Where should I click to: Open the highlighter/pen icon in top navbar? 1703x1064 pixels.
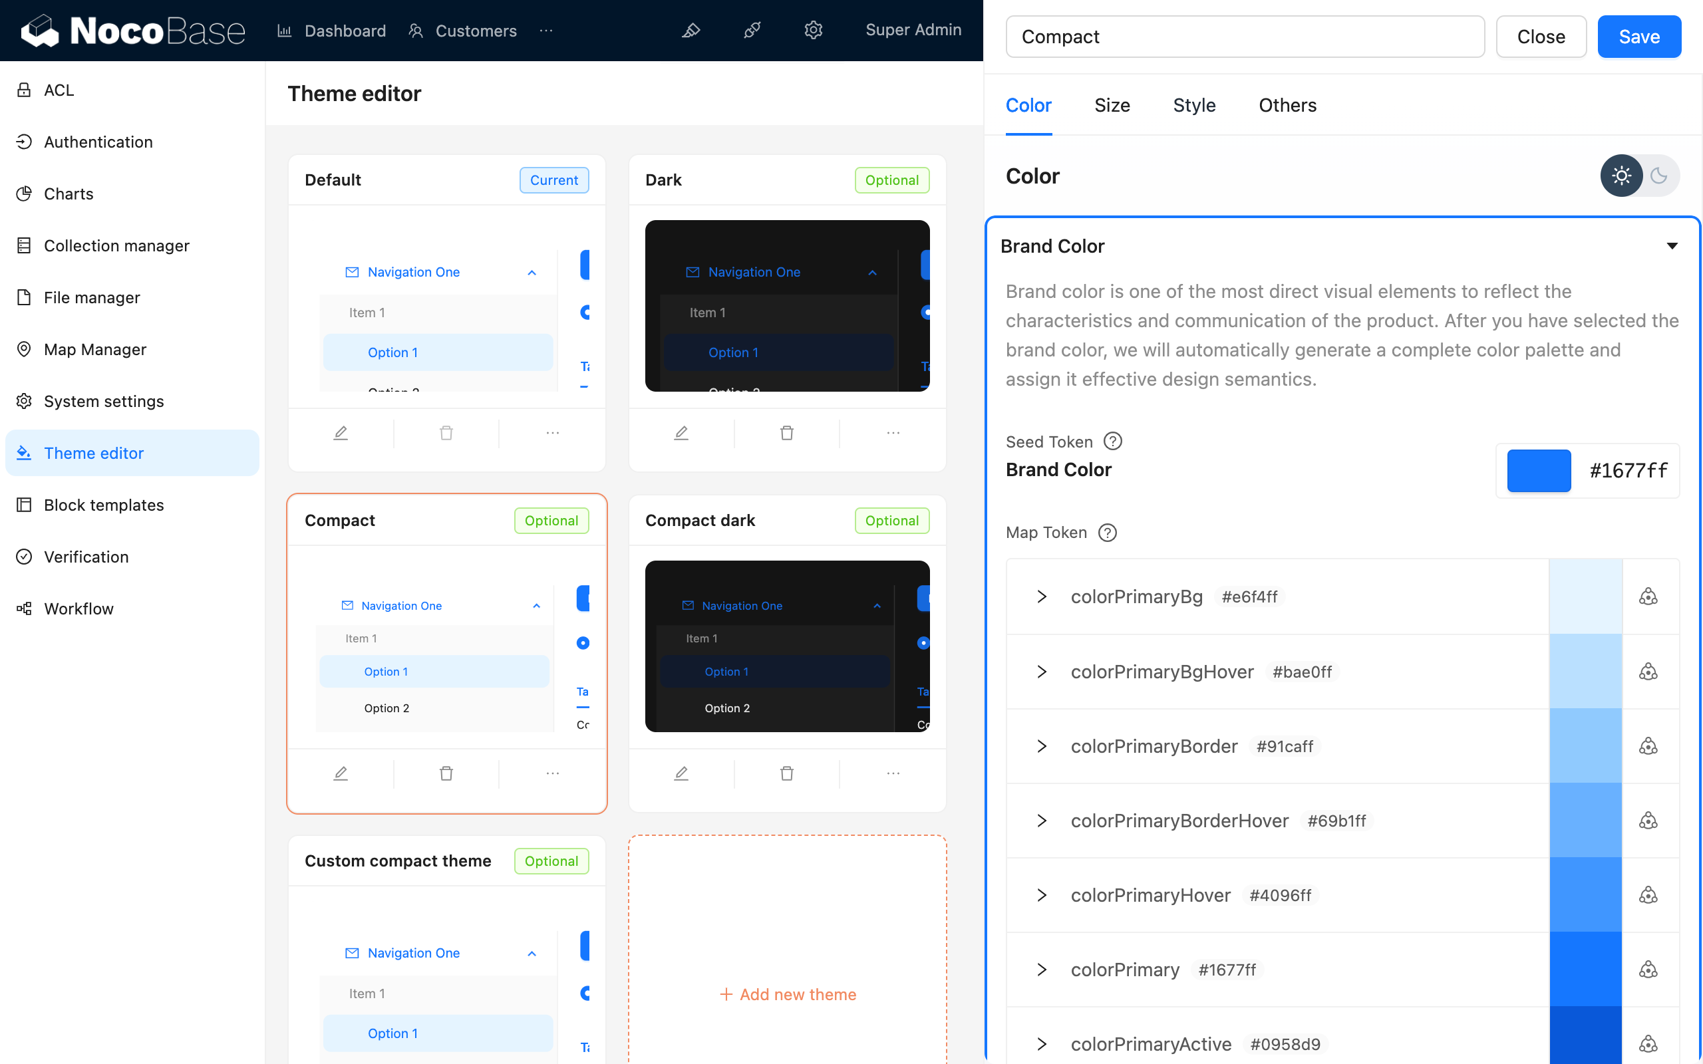click(691, 31)
